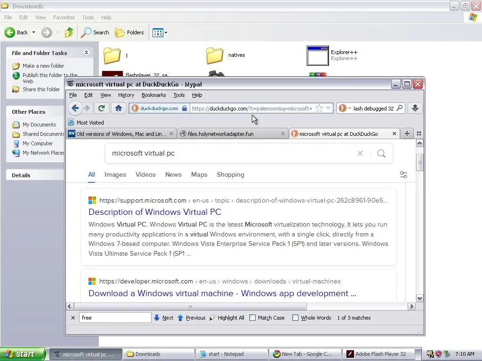Go back in the Mypal browser

tap(75, 108)
